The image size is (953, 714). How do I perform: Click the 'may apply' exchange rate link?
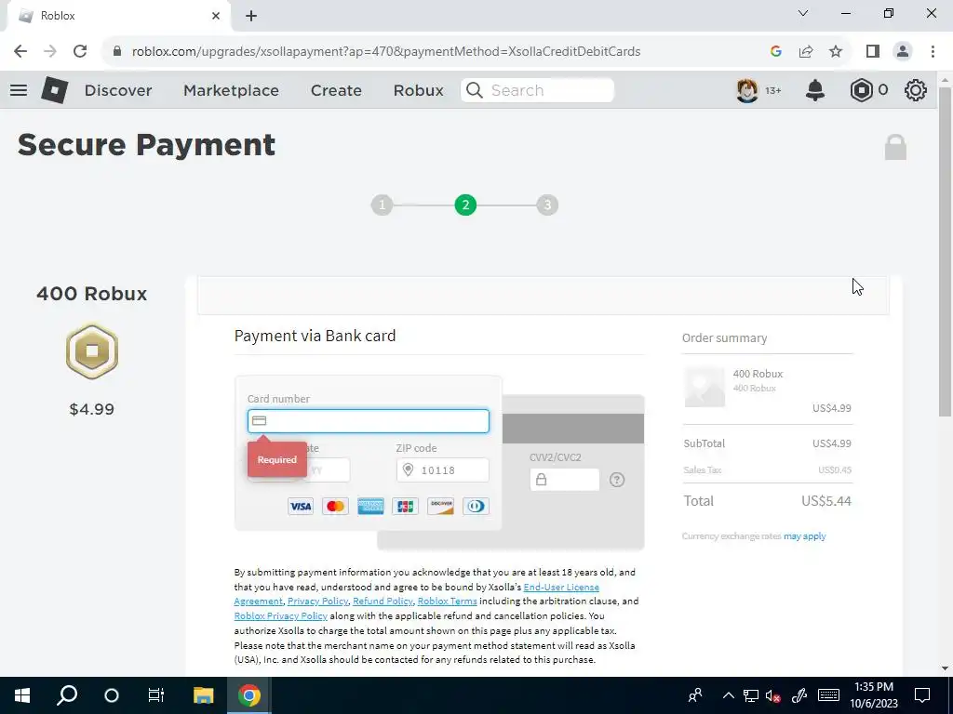[805, 536]
